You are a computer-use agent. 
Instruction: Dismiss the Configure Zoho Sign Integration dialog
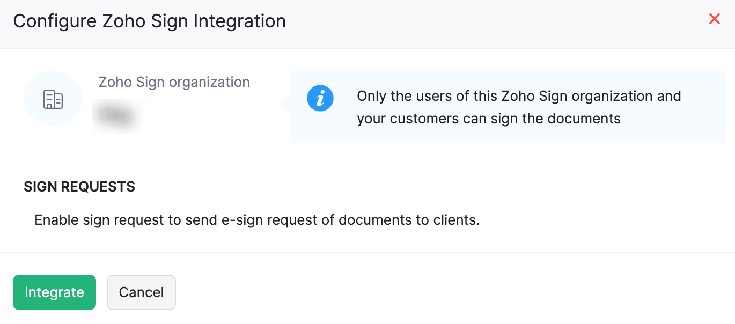714,19
